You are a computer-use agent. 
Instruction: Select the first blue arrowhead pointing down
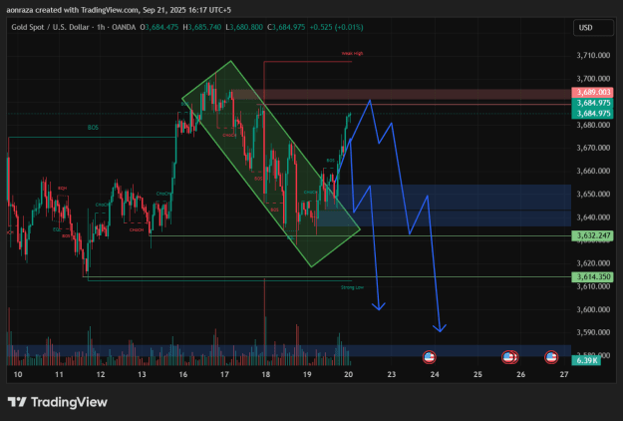[379, 306]
